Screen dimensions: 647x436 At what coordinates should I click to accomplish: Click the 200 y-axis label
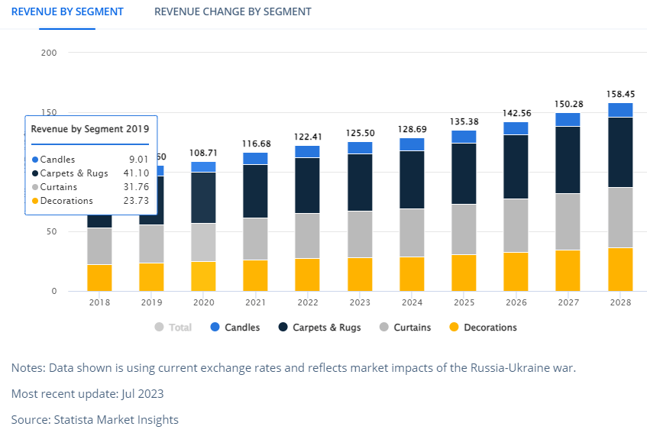click(49, 53)
